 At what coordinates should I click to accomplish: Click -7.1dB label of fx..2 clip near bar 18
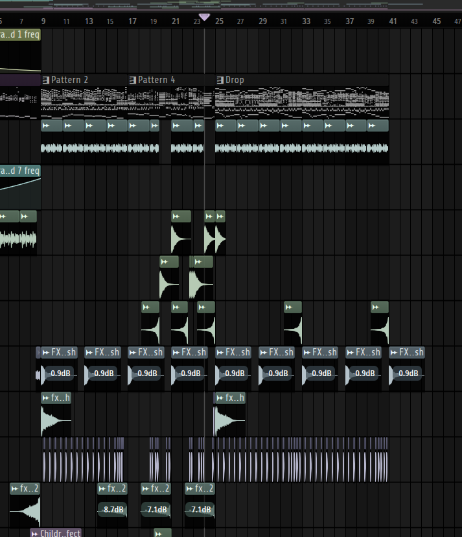156,510
